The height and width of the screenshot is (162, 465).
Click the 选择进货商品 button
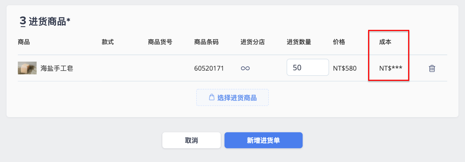(232, 98)
